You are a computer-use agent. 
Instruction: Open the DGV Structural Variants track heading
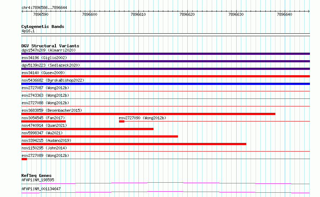(50, 46)
